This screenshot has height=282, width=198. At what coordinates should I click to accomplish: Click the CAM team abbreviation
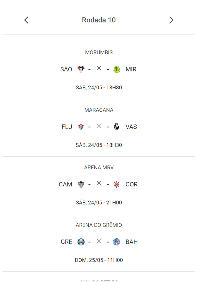point(65,184)
